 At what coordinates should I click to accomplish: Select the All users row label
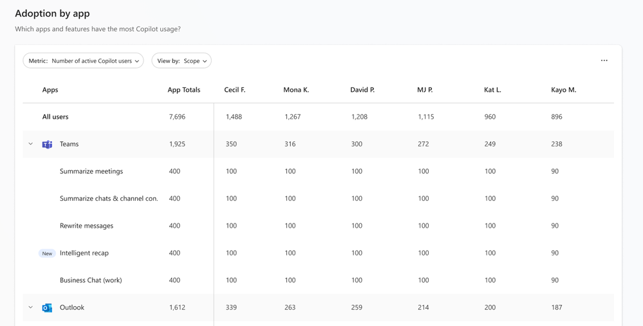coord(55,117)
